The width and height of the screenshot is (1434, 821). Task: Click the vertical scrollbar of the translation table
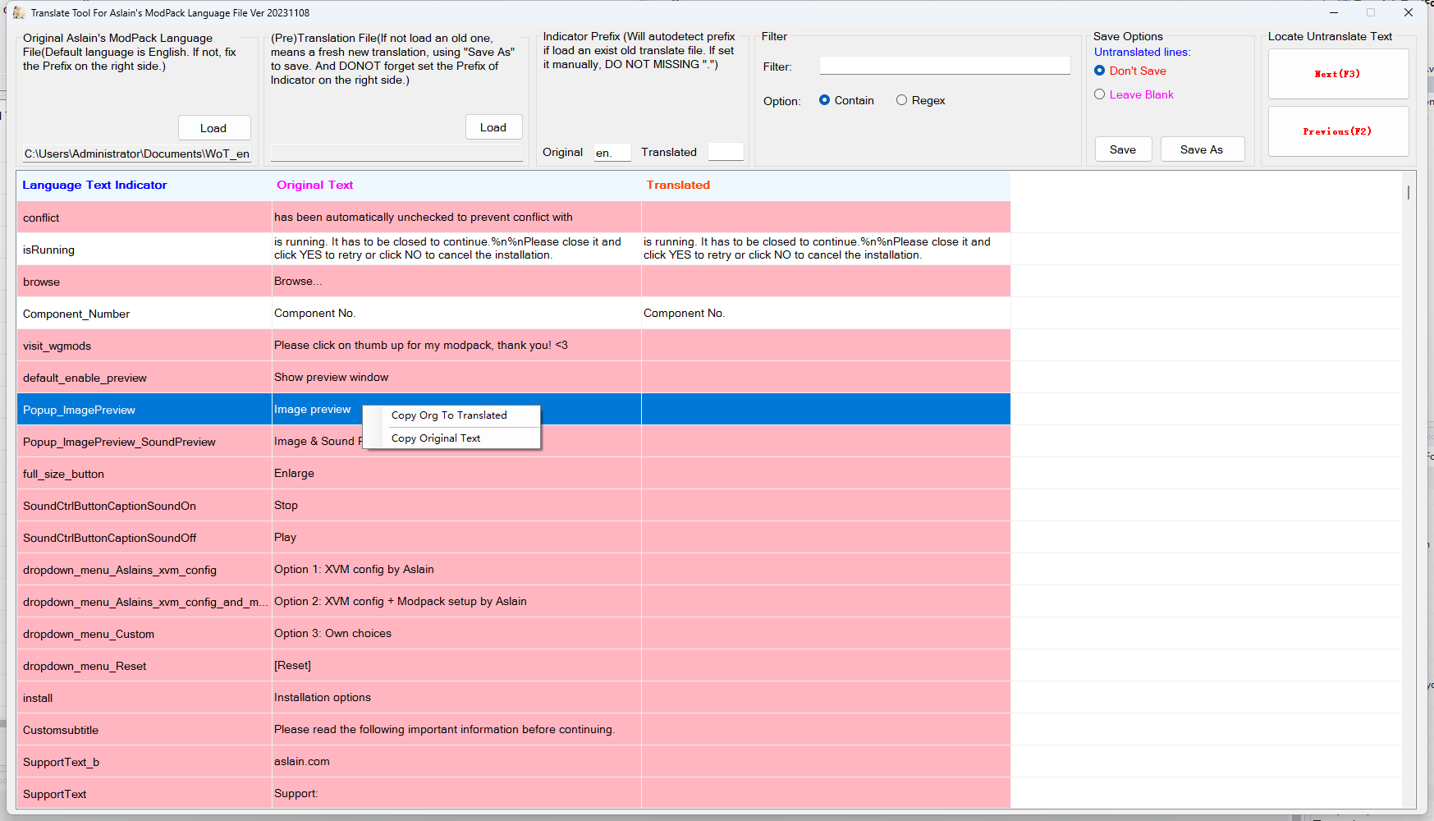pos(1407,192)
